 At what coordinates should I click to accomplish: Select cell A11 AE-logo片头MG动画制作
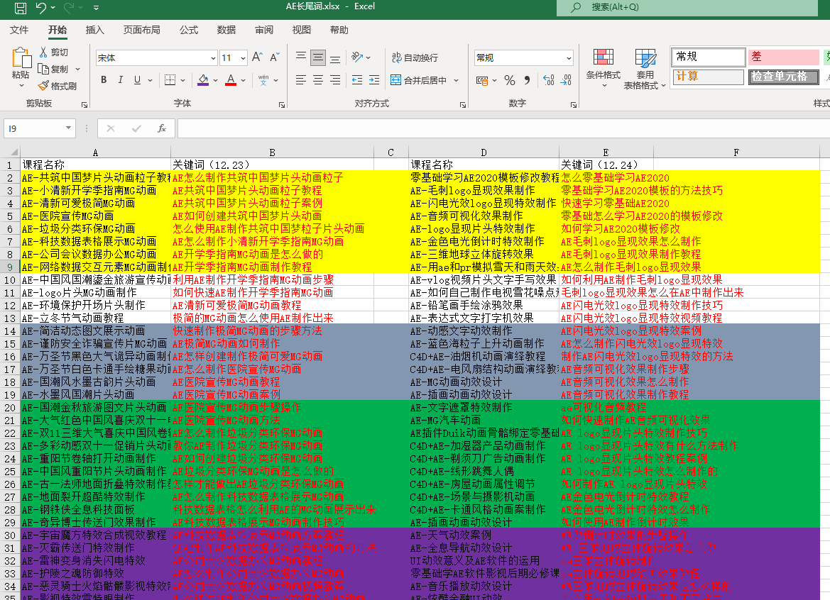95,292
